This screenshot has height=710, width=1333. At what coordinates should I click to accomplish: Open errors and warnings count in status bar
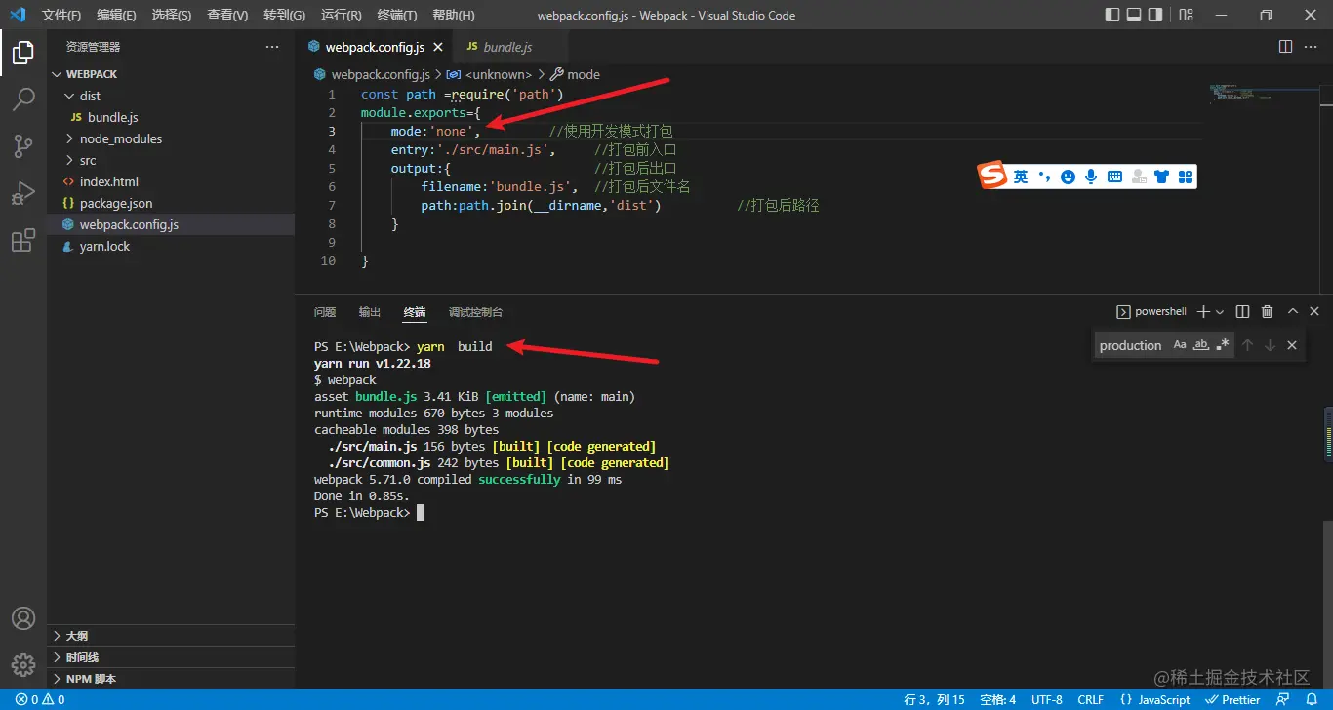(x=40, y=699)
